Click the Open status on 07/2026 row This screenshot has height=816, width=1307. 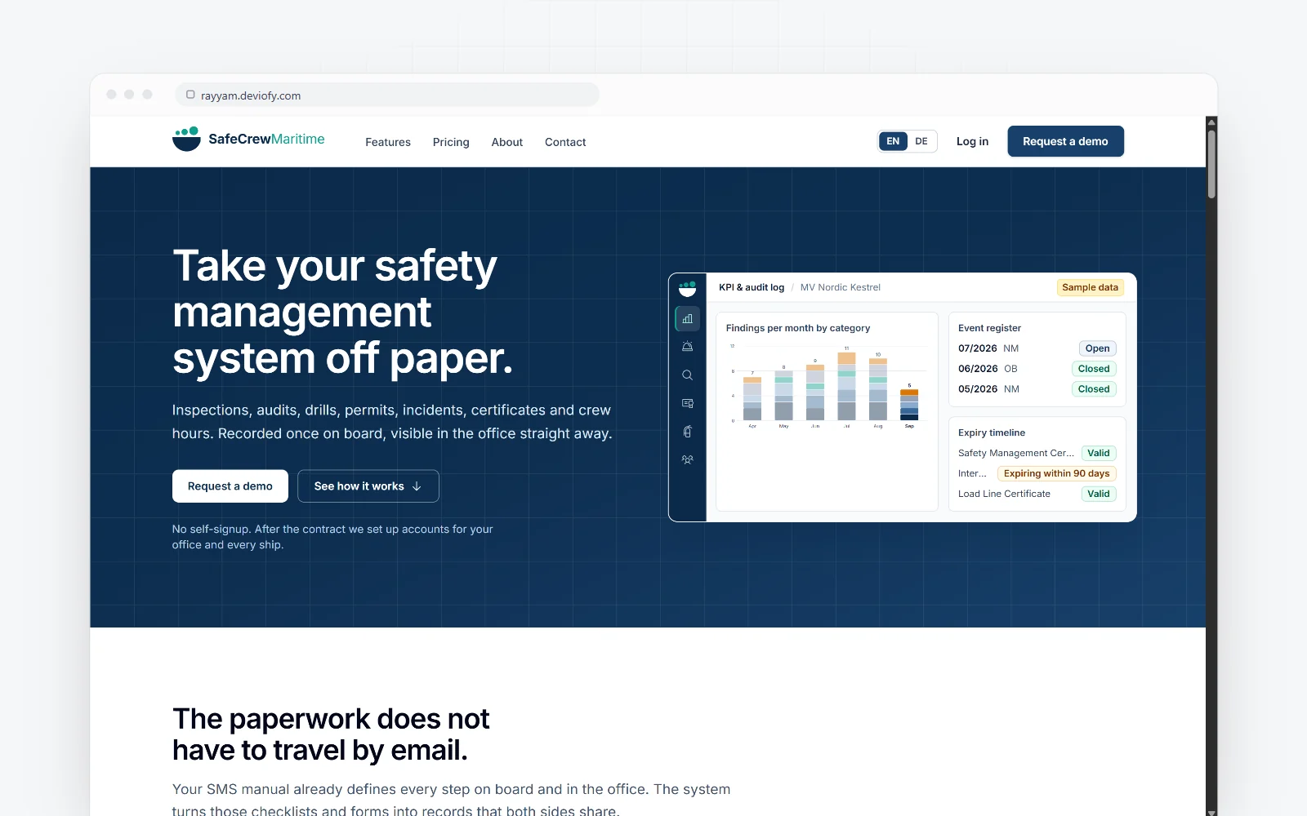pyautogui.click(x=1097, y=348)
